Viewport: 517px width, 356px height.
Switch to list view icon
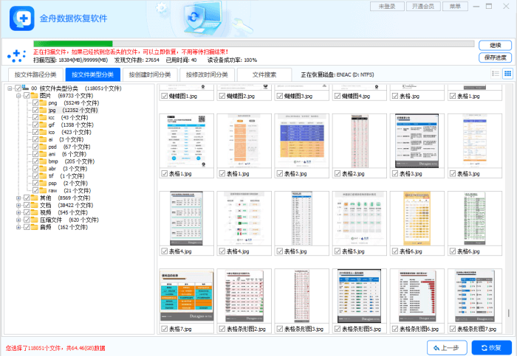point(496,74)
